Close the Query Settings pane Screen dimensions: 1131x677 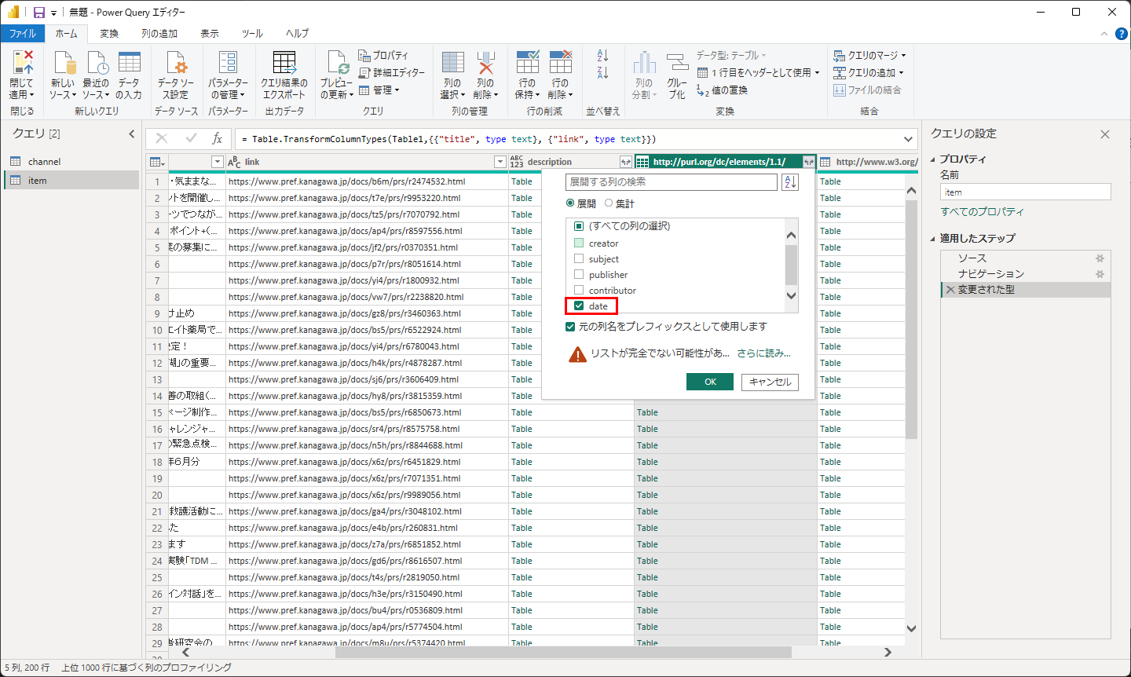tap(1105, 134)
